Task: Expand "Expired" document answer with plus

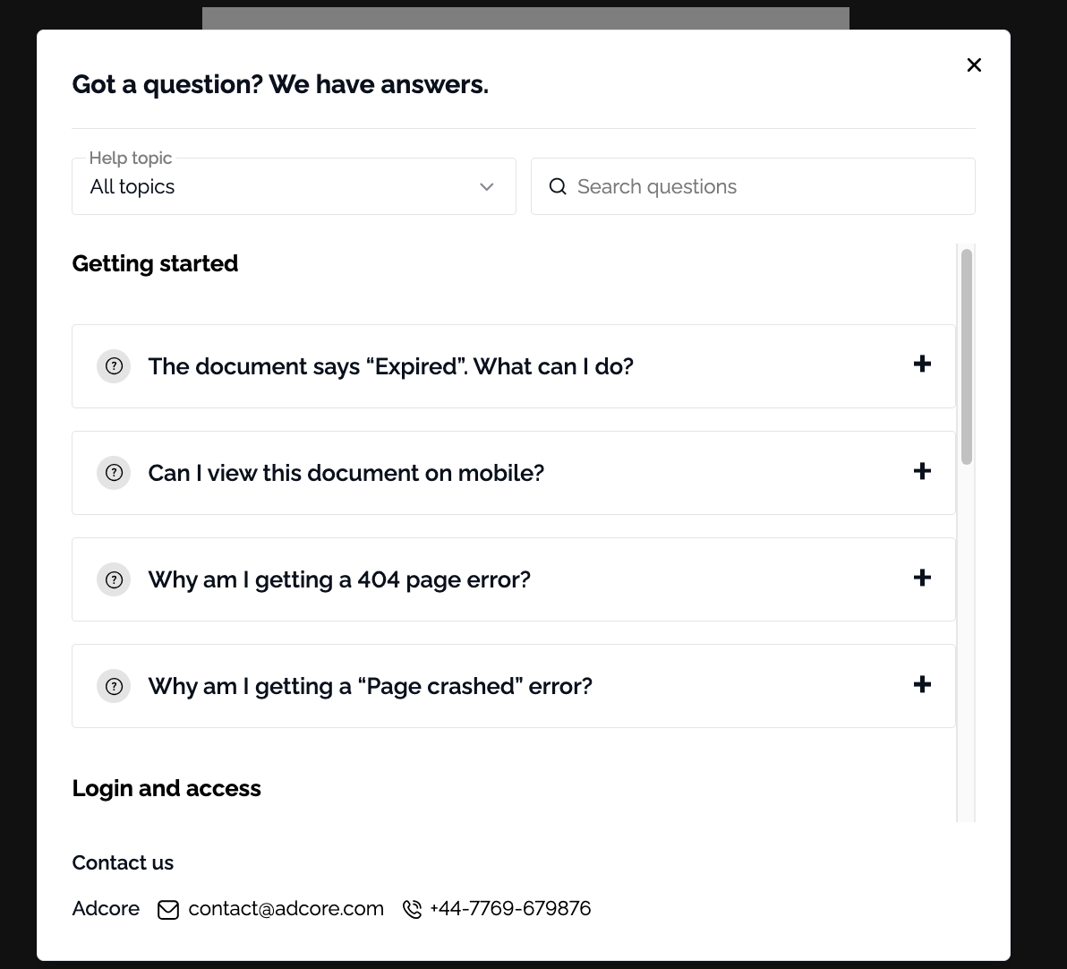Action: pyautogui.click(x=922, y=364)
